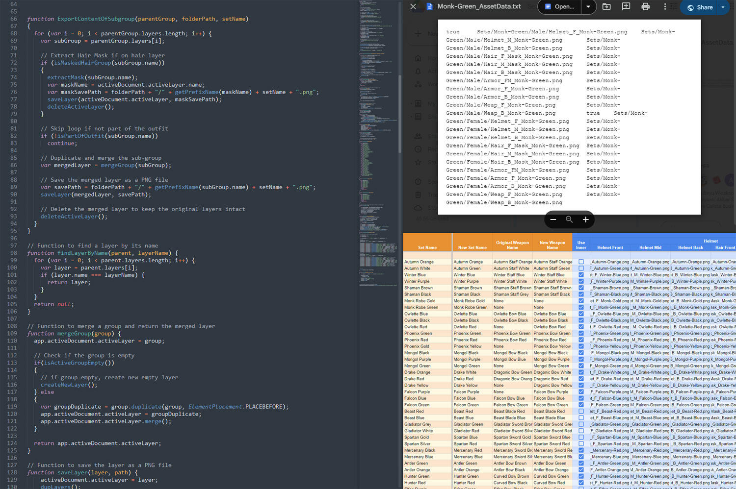736x489 pixels.
Task: Open Recent files in the sidebar
Action: (418, 148)
